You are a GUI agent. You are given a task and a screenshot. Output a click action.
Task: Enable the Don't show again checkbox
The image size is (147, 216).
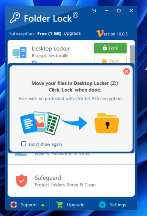pyautogui.click(x=24, y=144)
